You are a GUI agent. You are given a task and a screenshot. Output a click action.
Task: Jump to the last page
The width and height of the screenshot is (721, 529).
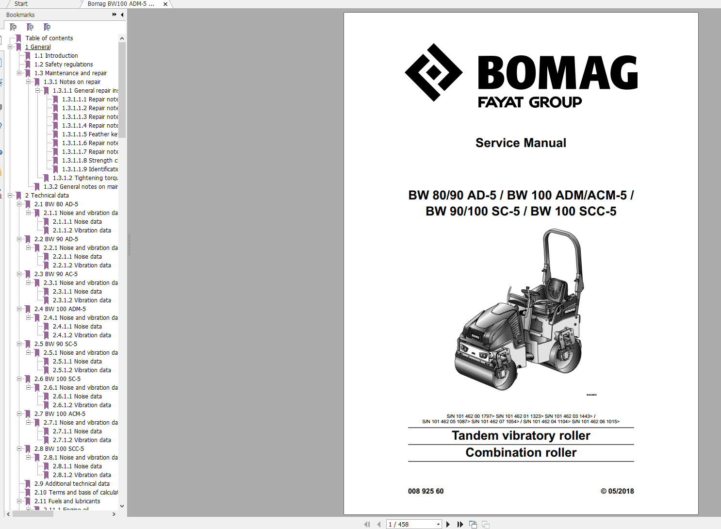(460, 524)
